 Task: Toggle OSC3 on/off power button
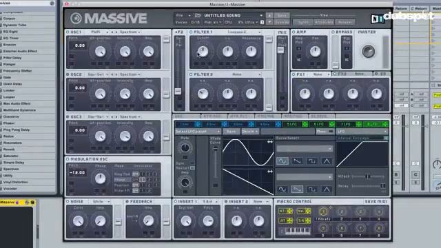[68, 116]
